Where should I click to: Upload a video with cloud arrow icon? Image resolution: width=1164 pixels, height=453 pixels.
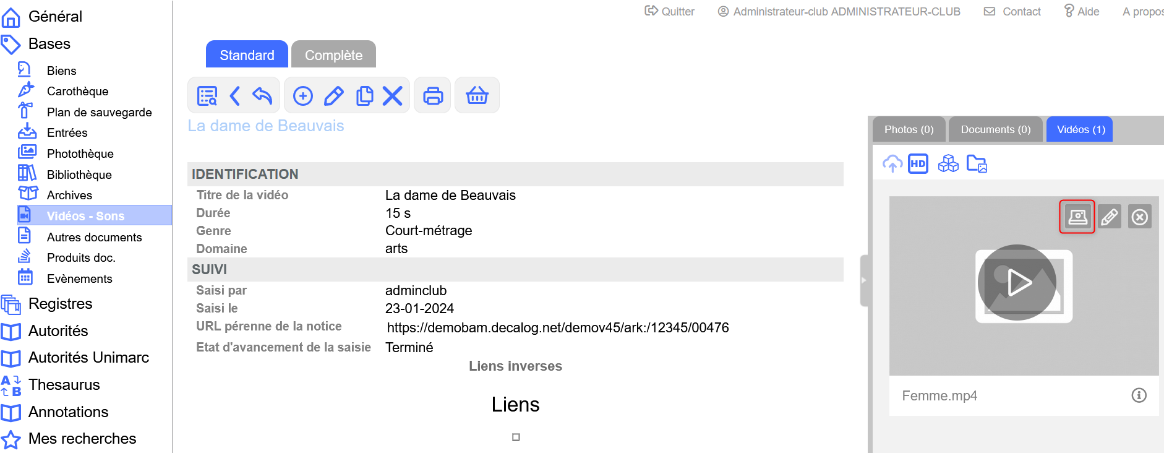[892, 164]
